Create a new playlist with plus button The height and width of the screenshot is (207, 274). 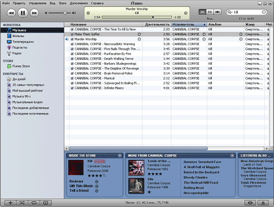coord(11,202)
